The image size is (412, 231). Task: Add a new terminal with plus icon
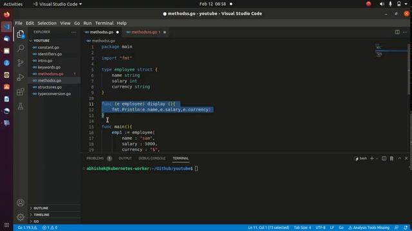click(372, 158)
